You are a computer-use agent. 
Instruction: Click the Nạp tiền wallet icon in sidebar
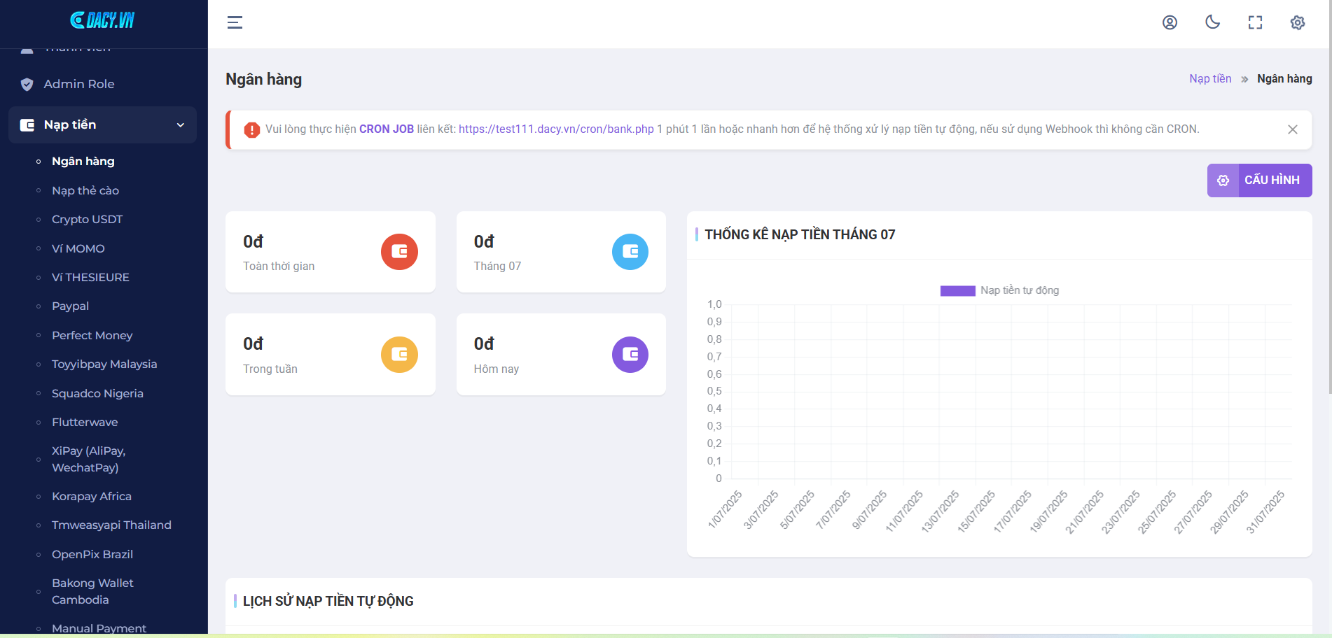pyautogui.click(x=27, y=125)
